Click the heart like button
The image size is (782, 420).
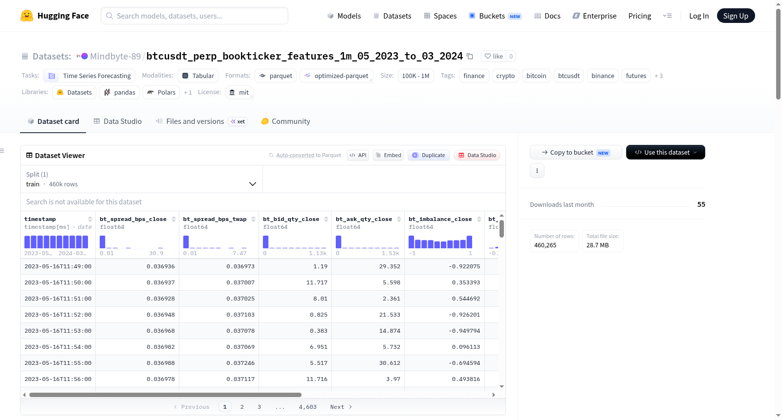pos(494,56)
